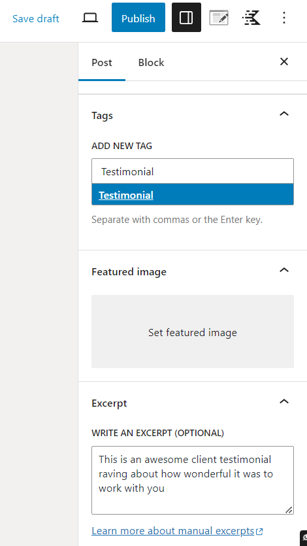Click the page-with-pencil editor icon
The width and height of the screenshot is (307, 546).
[x=219, y=18]
